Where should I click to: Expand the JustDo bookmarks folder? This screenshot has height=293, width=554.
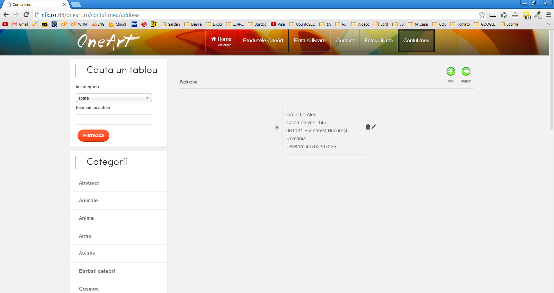pyautogui.click(x=257, y=24)
